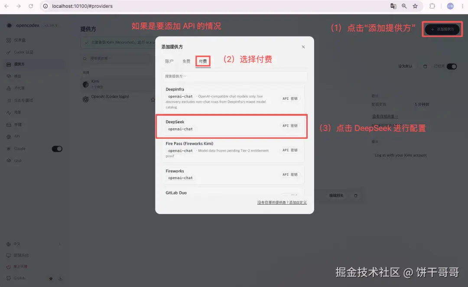468x287 pixels.
Task: Switch to the 免费 tab
Action: 186,61
